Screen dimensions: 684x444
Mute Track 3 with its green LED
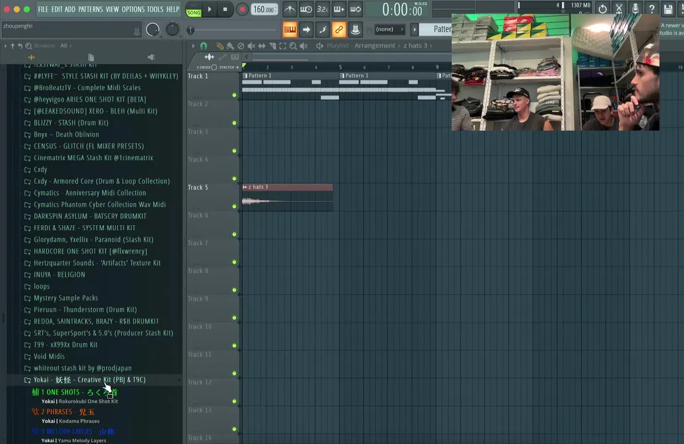point(234,150)
